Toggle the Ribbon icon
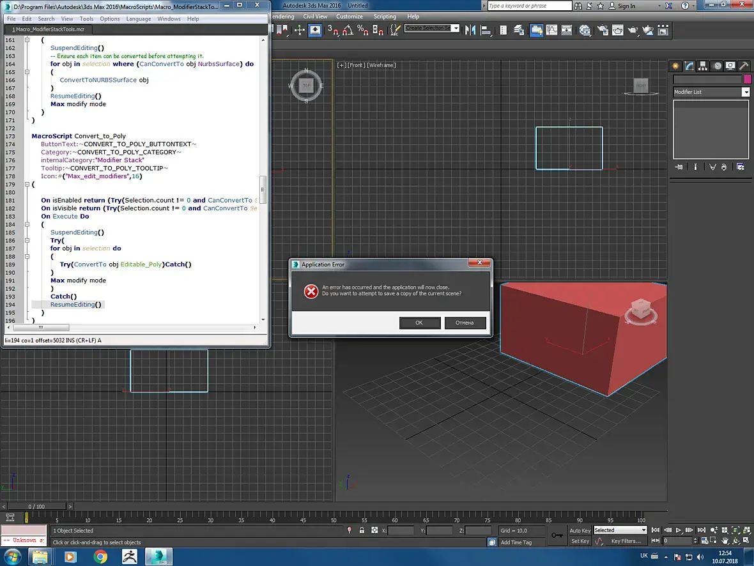 pyautogui.click(x=536, y=30)
